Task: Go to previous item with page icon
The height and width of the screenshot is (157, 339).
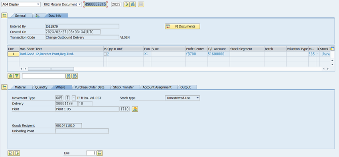Action: [11, 153]
